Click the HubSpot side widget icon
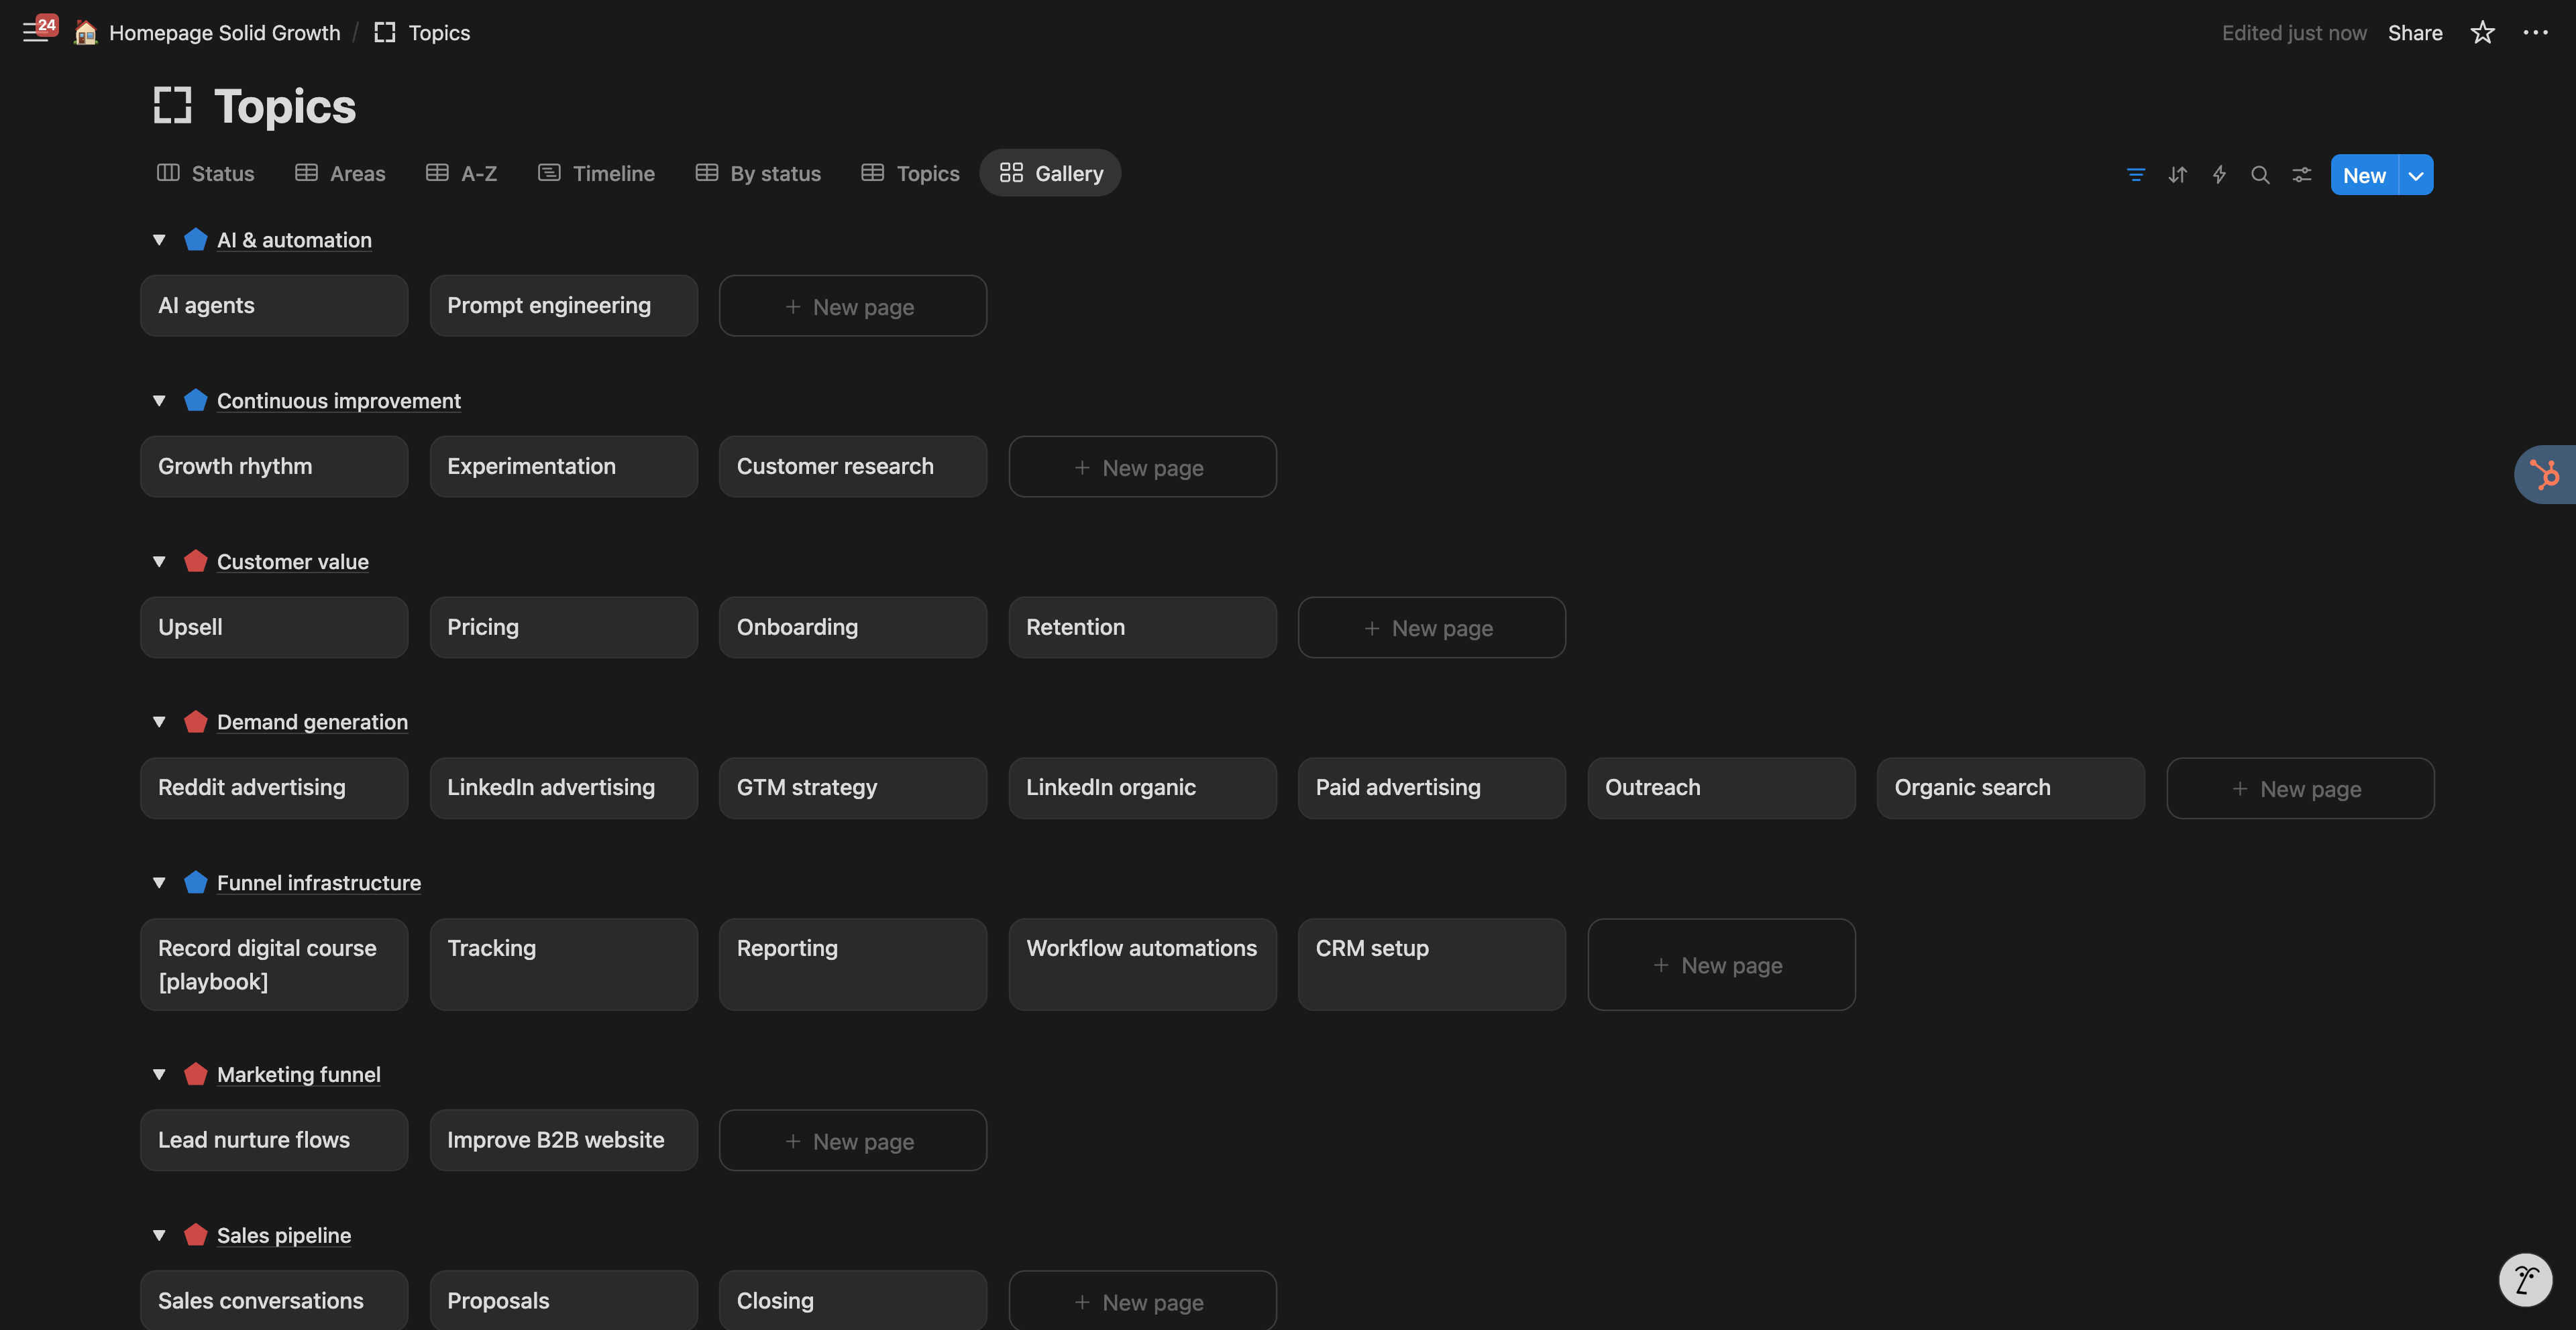2576x1330 pixels. pos(2545,474)
